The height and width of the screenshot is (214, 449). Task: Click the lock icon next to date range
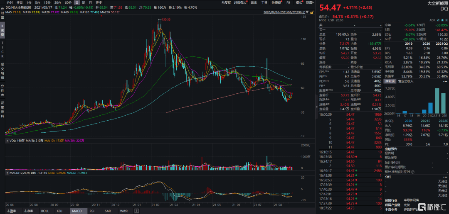point(311,12)
